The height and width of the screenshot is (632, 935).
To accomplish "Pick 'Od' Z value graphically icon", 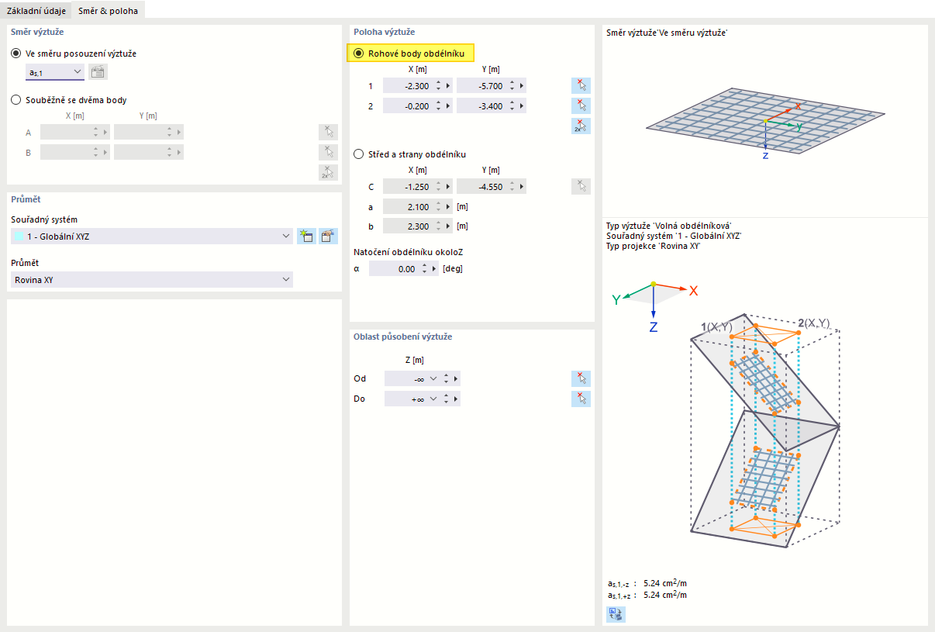I will click(581, 378).
